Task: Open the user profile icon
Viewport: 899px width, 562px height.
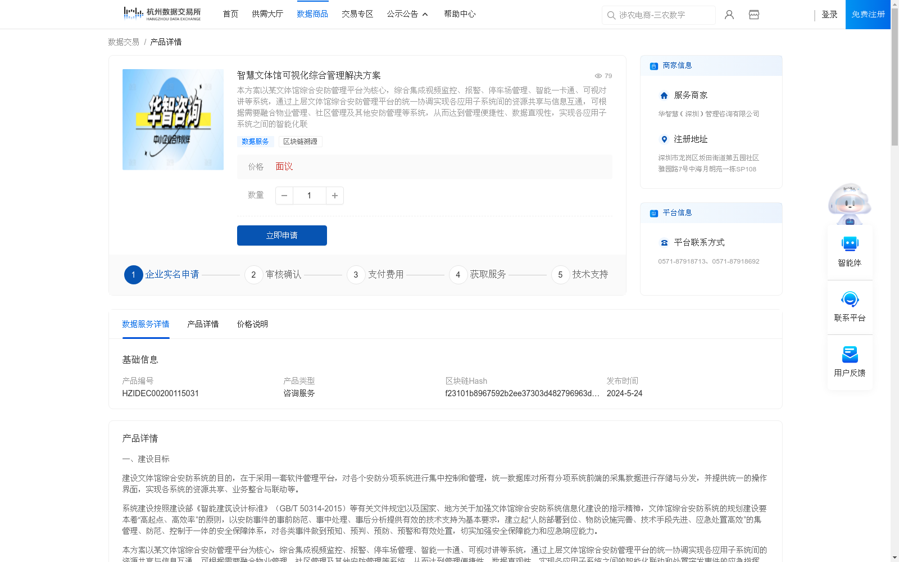Action: (729, 15)
